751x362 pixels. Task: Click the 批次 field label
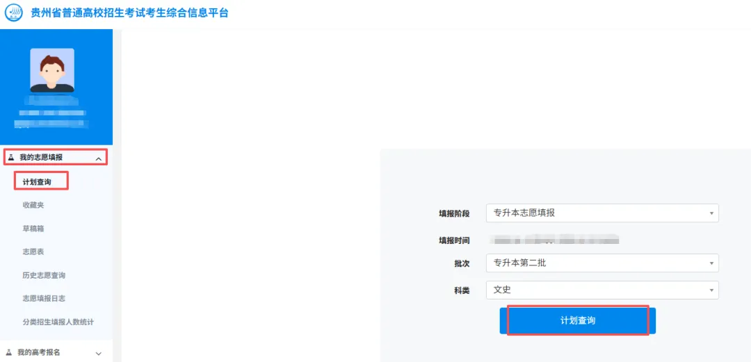(x=462, y=263)
